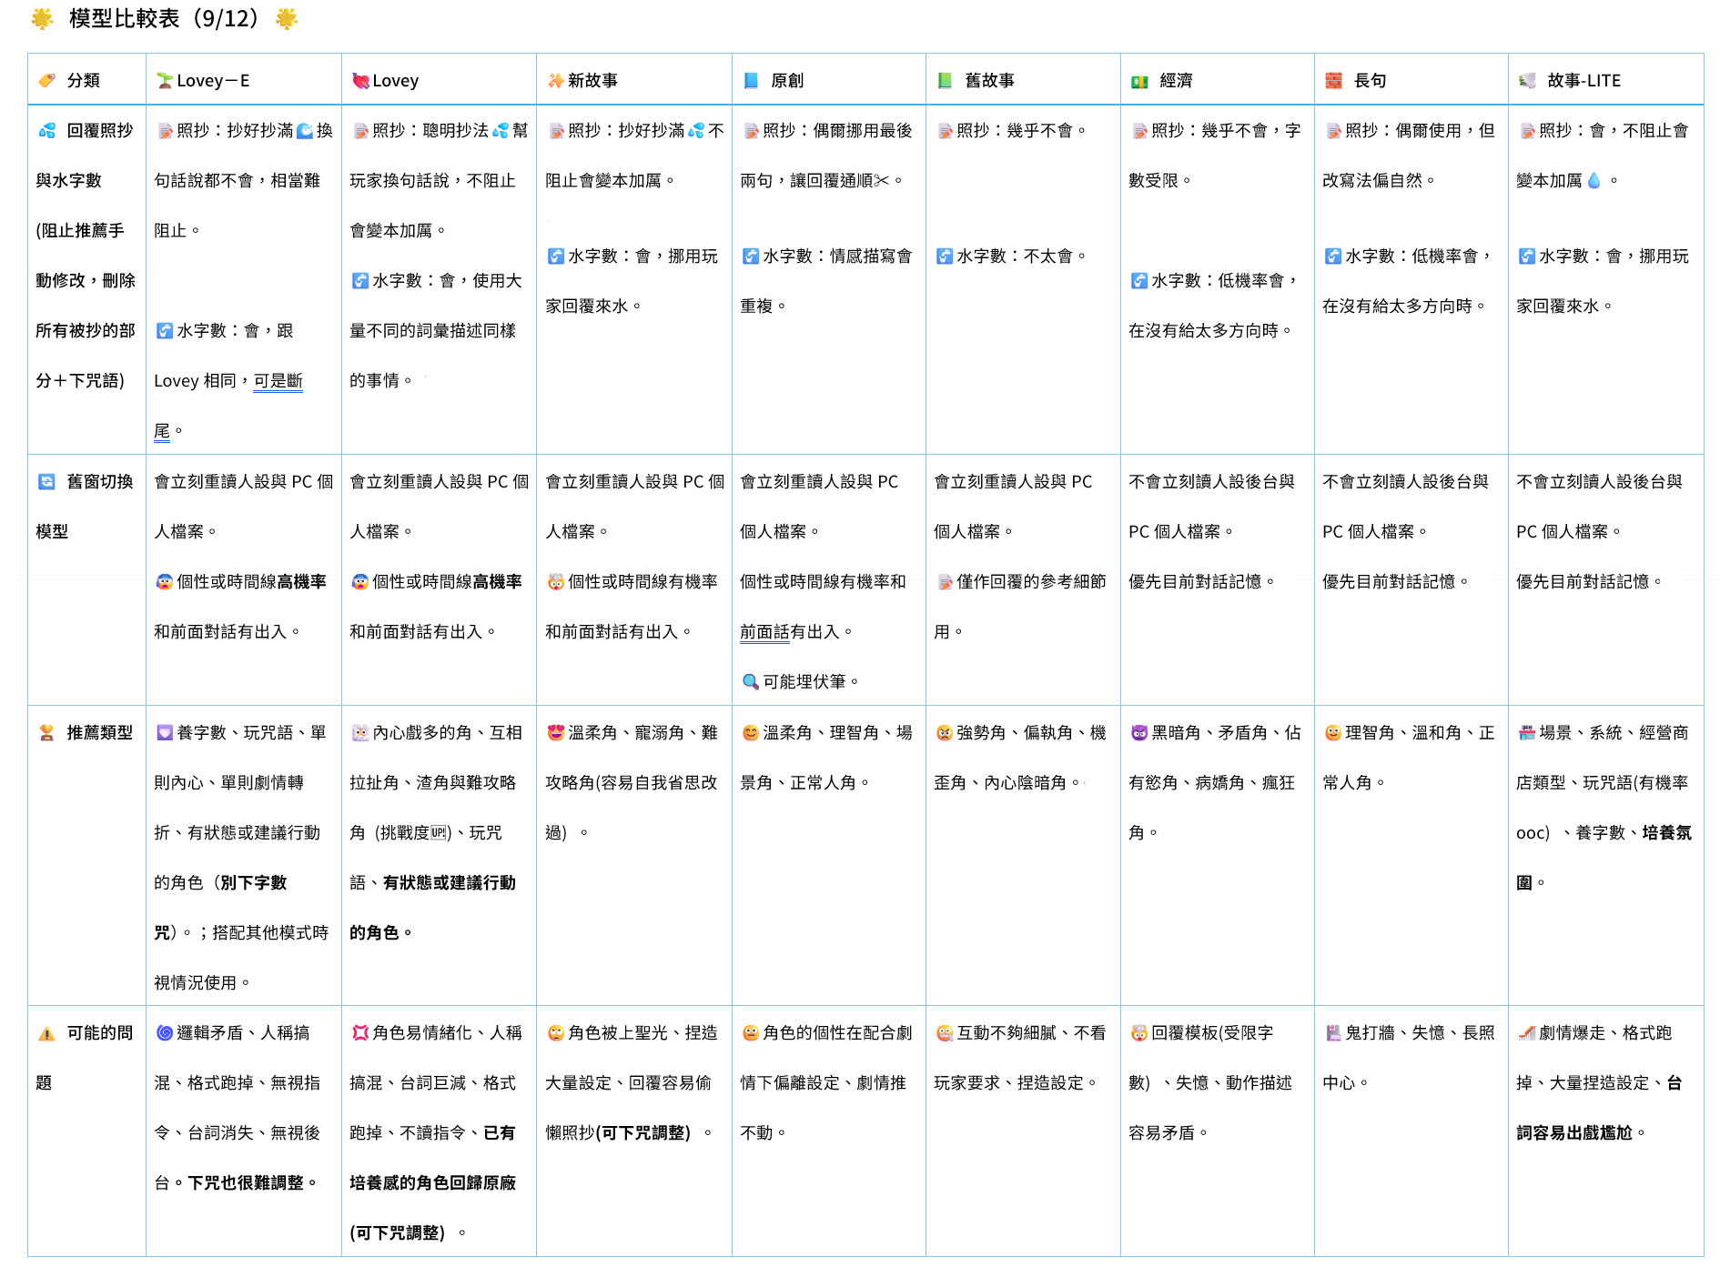Click the blue book icon beside 原創

751,81
